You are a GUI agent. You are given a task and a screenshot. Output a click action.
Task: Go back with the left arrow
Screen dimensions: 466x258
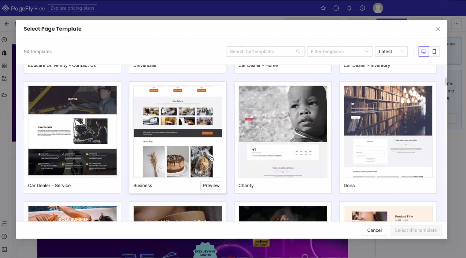(7, 24)
